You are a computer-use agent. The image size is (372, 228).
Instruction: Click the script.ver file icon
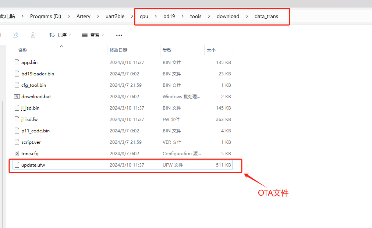coord(17,142)
